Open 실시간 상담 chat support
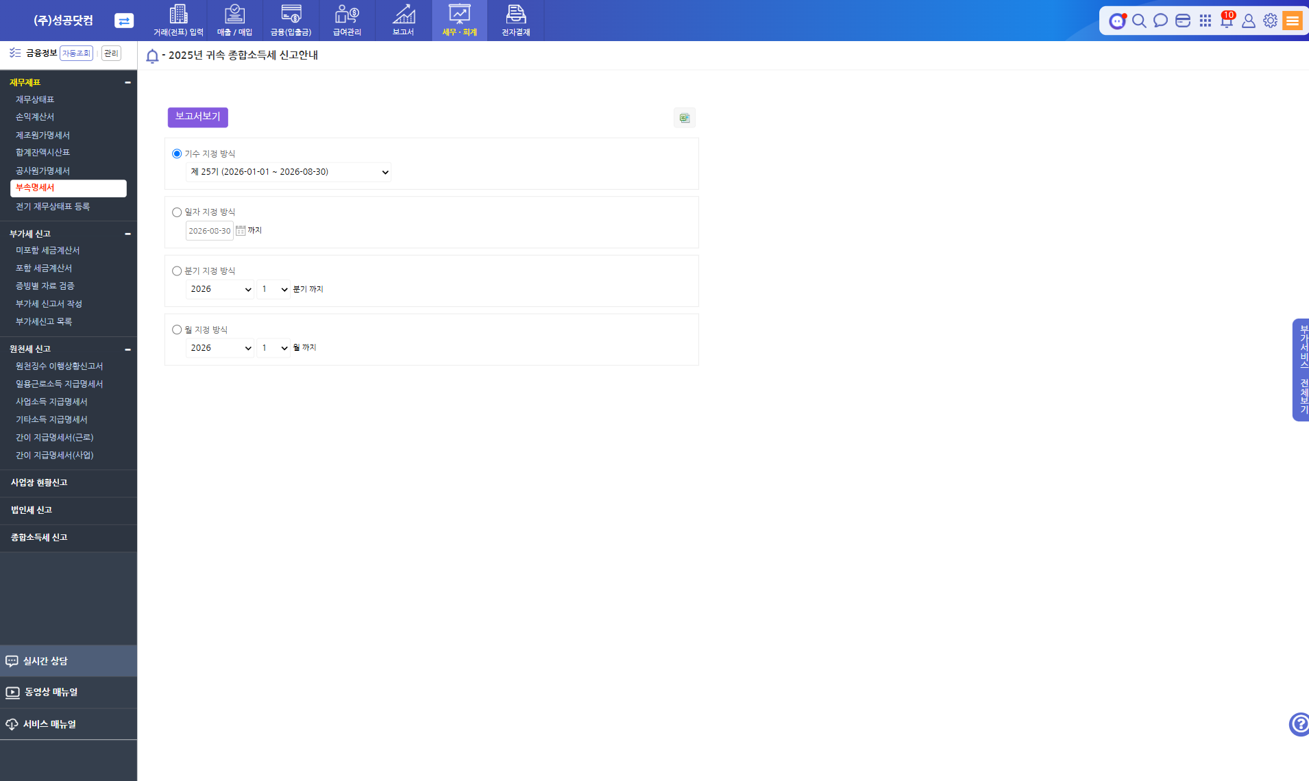The width and height of the screenshot is (1309, 781). click(x=69, y=661)
